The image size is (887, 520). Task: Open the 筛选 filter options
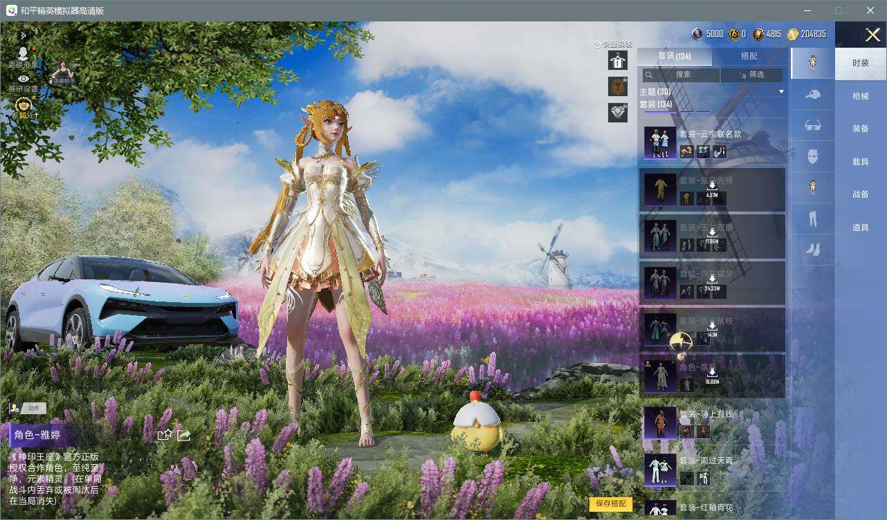tap(752, 75)
